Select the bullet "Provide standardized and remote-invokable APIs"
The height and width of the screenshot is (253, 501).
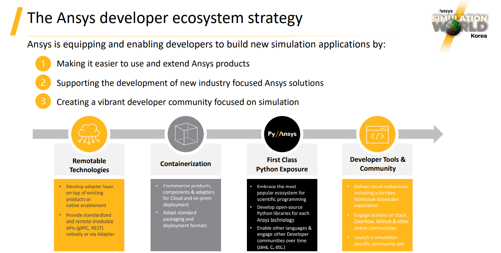click(x=90, y=225)
